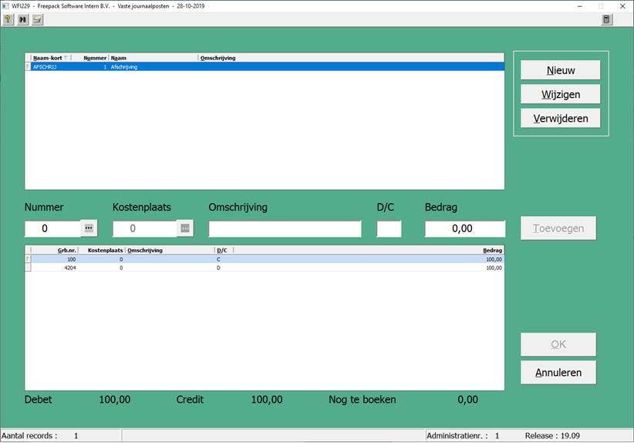Click into the Nummer input field
The image size is (634, 443).
click(x=52, y=228)
